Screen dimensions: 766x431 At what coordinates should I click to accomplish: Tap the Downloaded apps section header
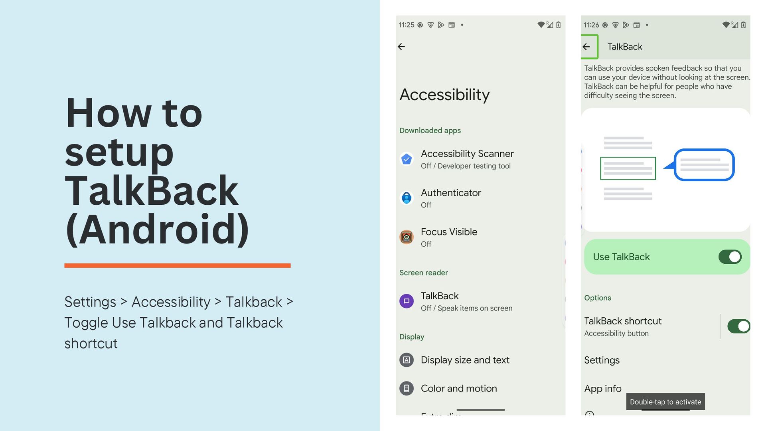[430, 130]
